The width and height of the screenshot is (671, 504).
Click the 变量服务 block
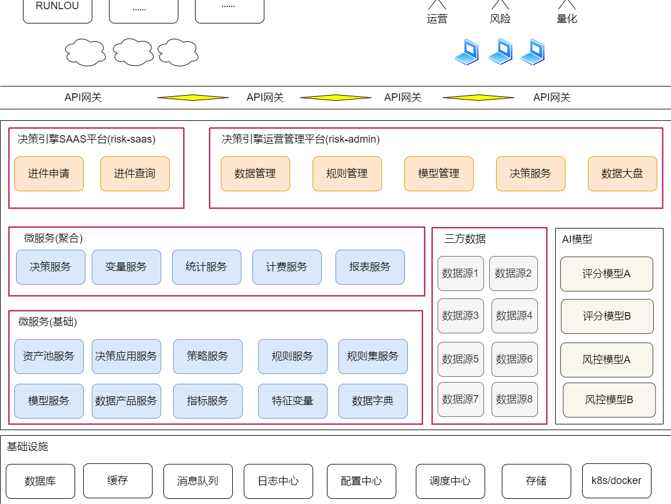click(126, 267)
